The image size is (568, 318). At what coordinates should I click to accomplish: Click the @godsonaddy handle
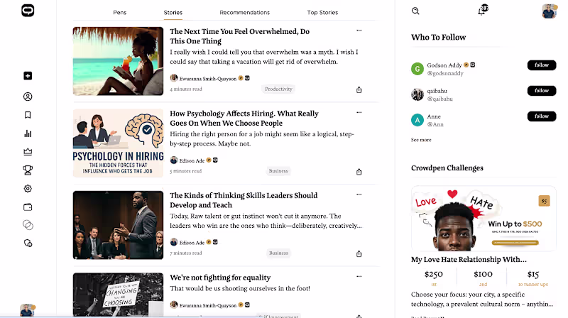(x=445, y=73)
